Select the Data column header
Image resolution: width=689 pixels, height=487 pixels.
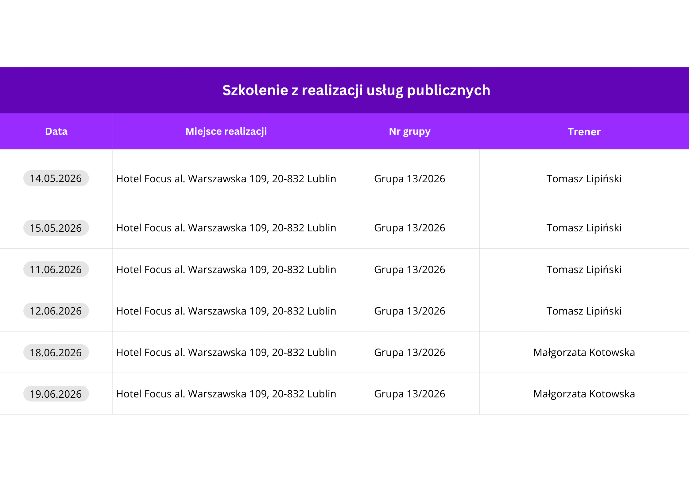(x=56, y=131)
